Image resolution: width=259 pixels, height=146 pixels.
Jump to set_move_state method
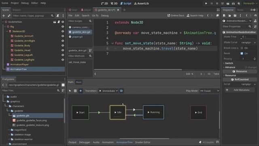pyautogui.click(x=77, y=62)
